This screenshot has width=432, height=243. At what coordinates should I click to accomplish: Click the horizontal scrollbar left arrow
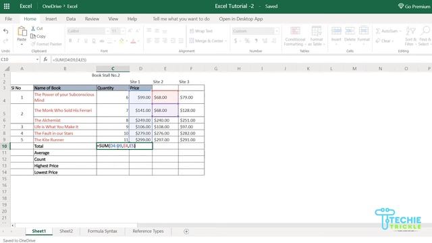tap(13, 225)
